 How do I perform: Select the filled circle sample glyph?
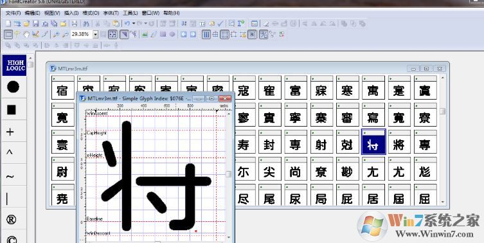13,87
